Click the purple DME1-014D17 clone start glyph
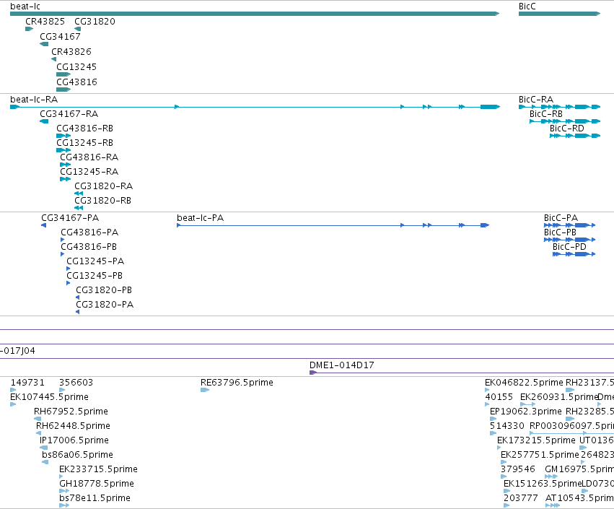The width and height of the screenshot is (614, 509). tap(313, 373)
